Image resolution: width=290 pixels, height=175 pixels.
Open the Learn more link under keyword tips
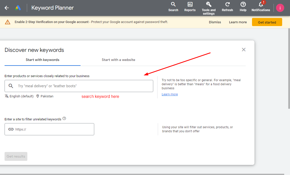[170, 94]
